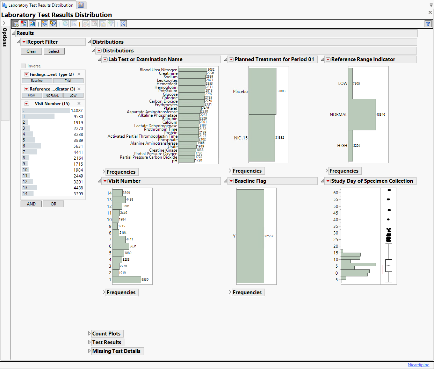Open the Report Filter red triangle menu
434x369 pixels.
pos(24,42)
